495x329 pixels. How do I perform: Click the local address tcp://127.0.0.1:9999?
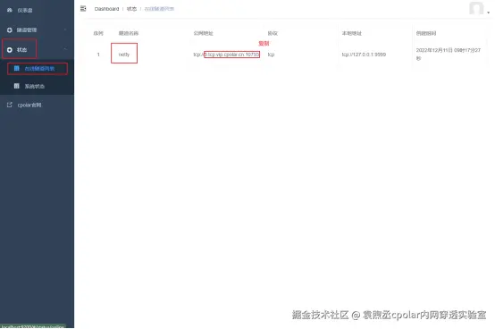(x=364, y=55)
